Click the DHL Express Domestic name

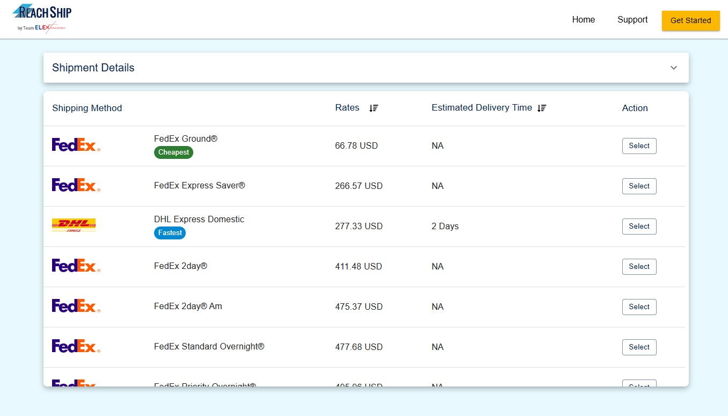[199, 220]
